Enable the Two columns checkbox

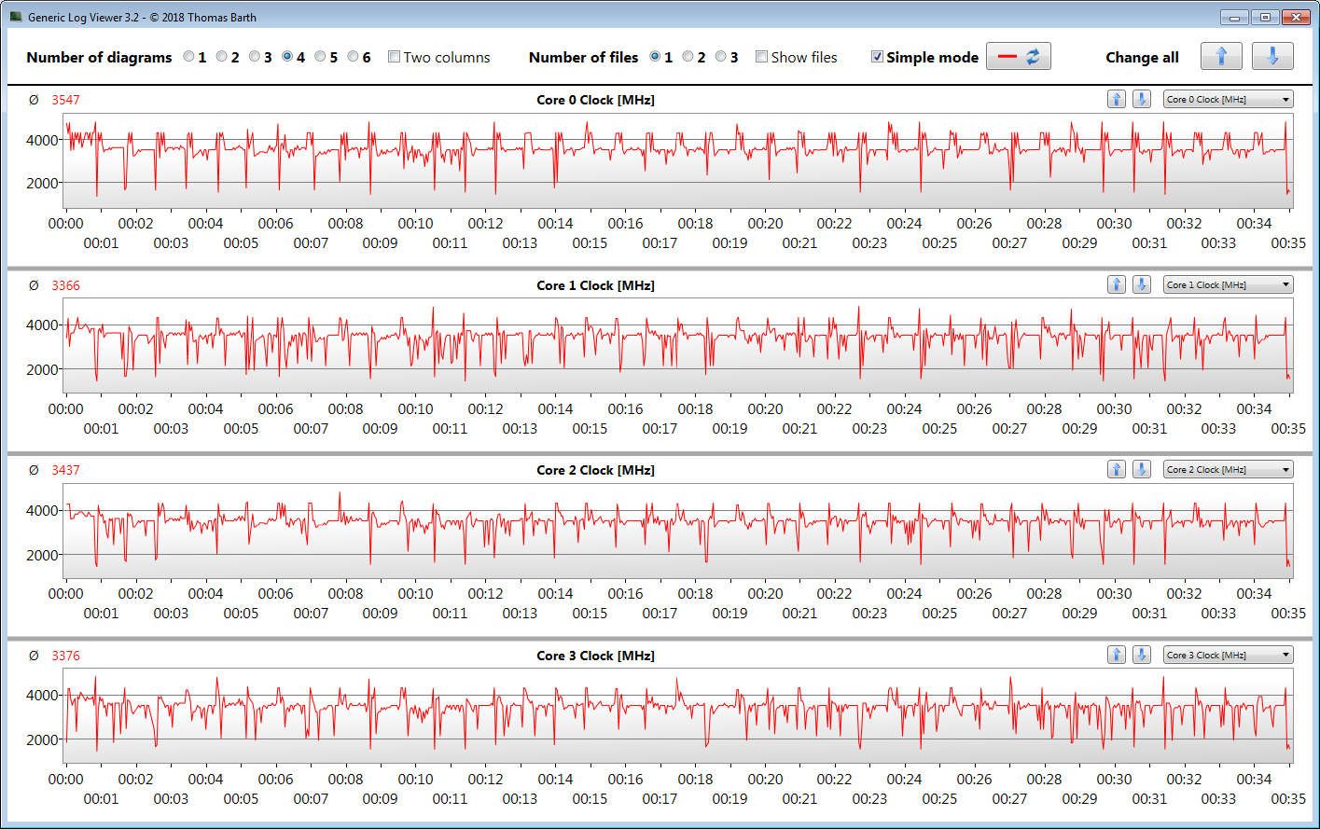click(395, 57)
